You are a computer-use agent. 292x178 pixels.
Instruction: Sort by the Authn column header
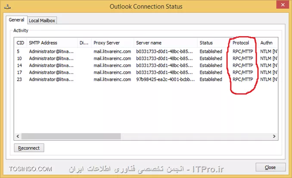pyautogui.click(x=268, y=43)
